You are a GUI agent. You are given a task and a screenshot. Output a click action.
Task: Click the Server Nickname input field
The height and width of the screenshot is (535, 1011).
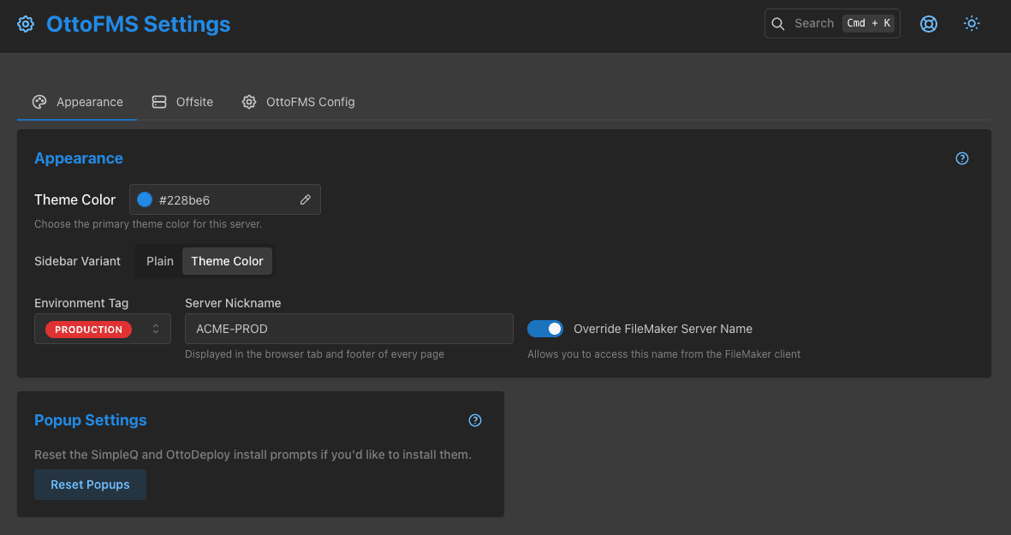coord(348,328)
